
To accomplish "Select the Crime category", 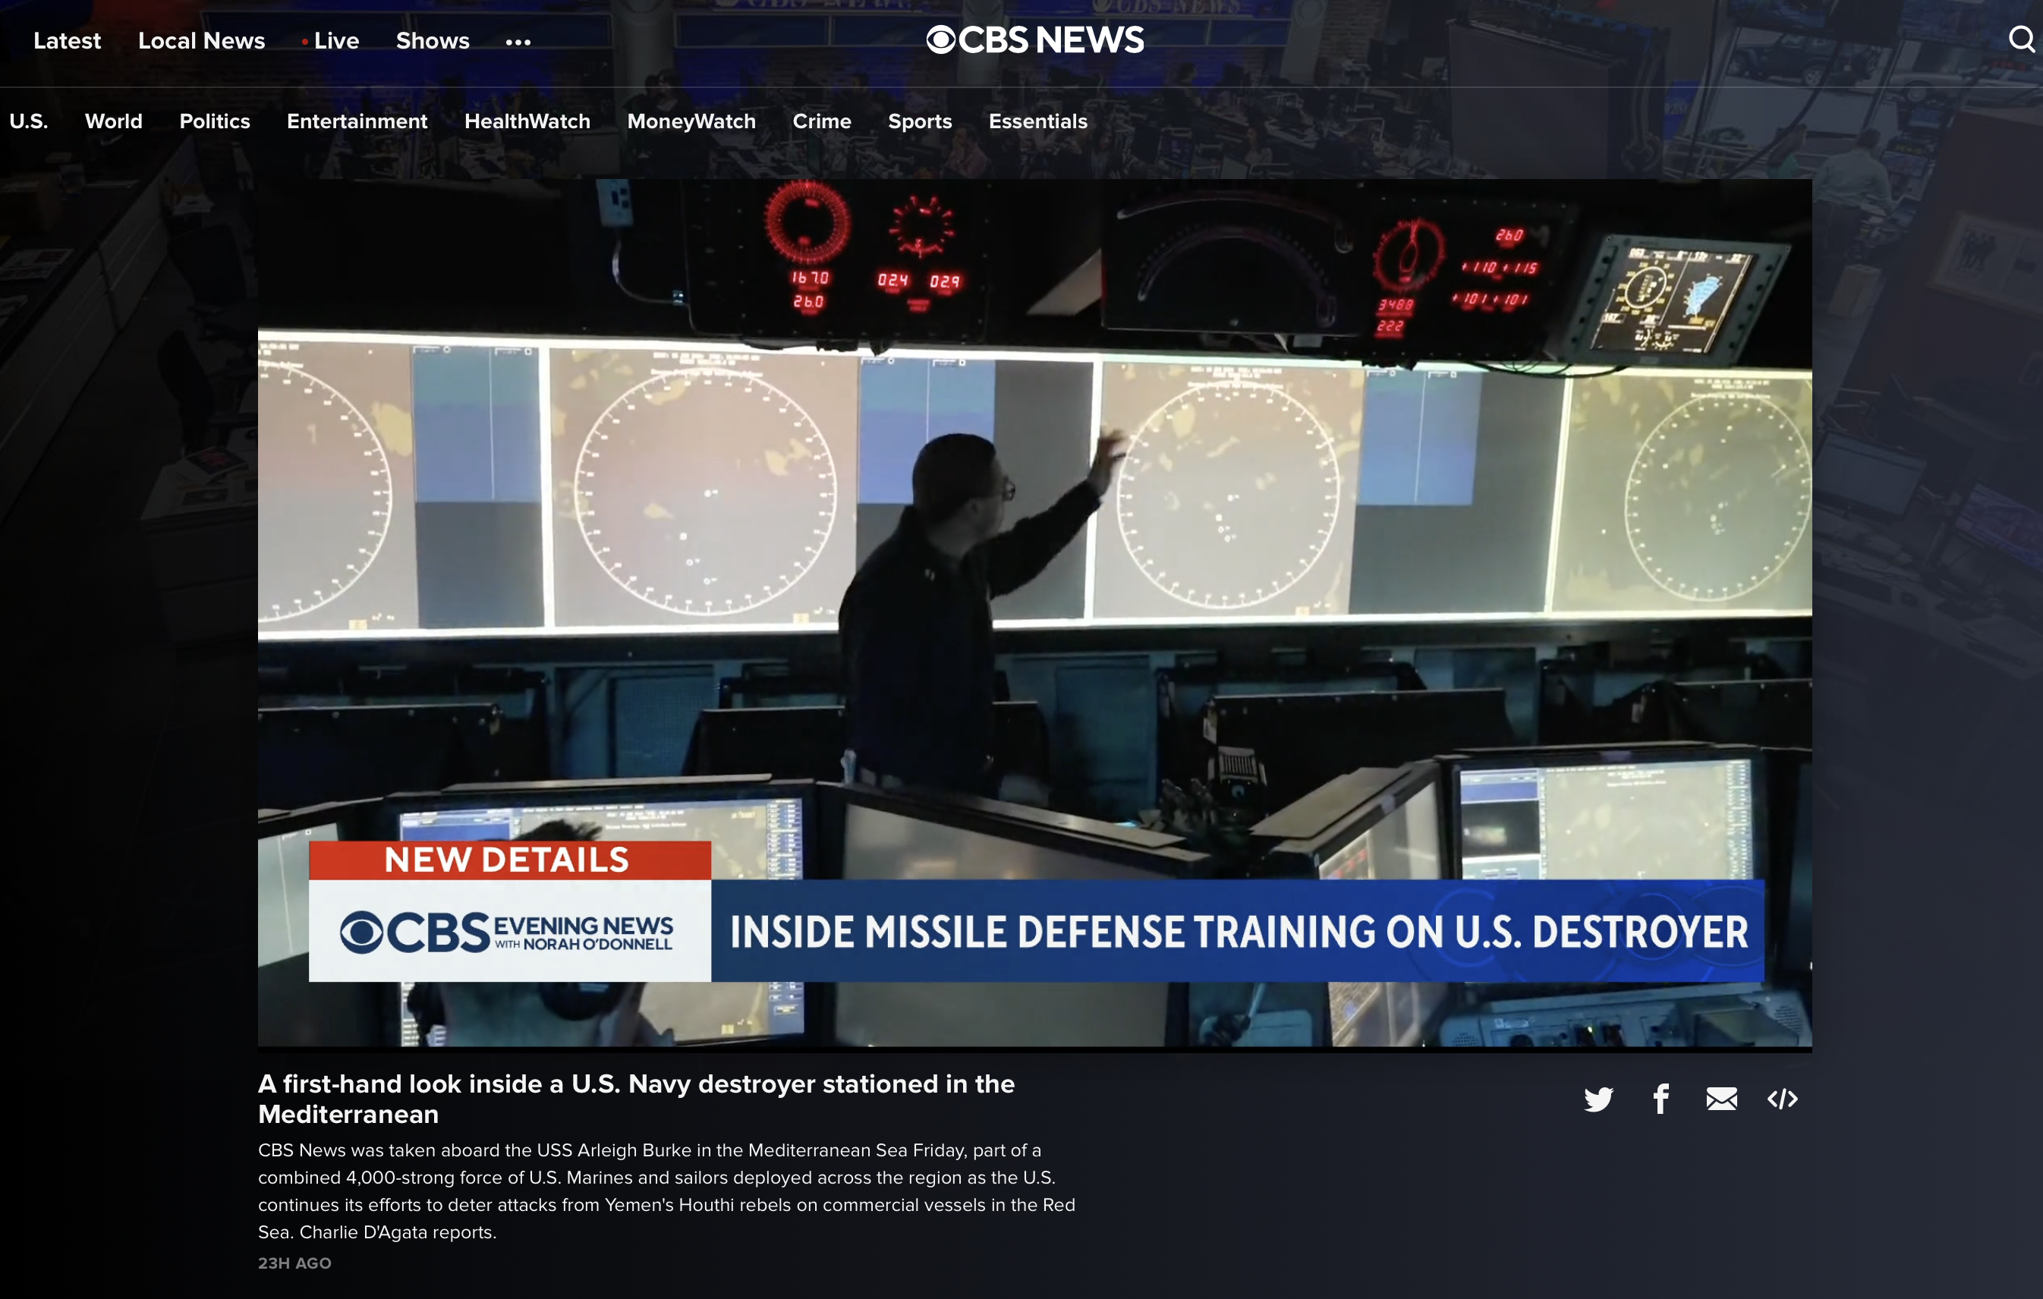I will coord(821,121).
